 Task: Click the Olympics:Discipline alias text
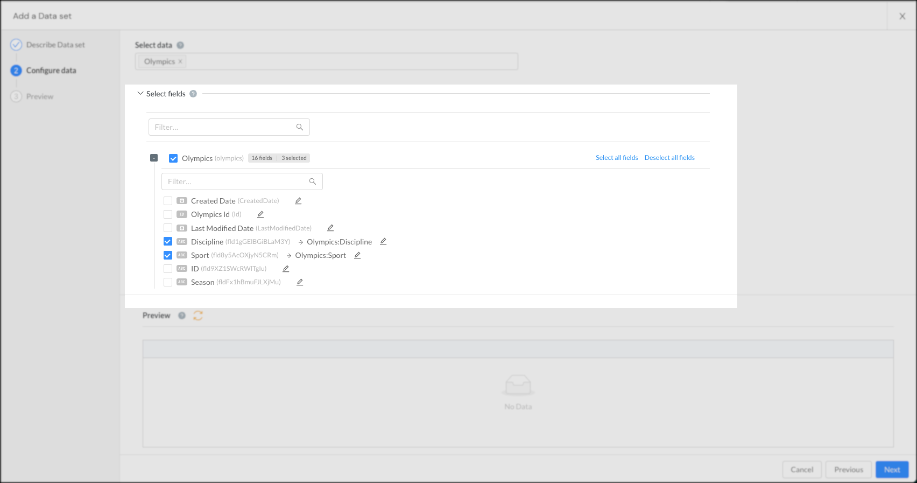[x=340, y=242]
